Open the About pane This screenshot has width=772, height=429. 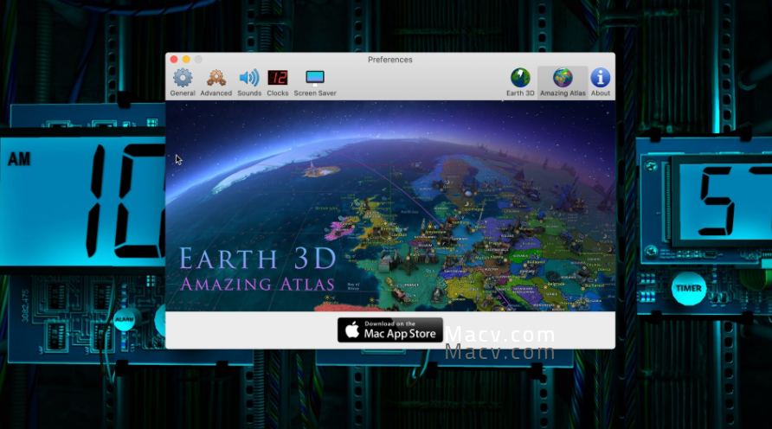coord(600,82)
